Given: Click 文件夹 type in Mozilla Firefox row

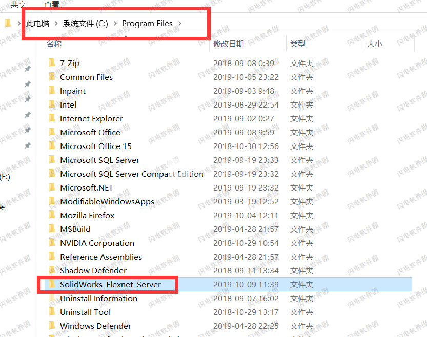Looking at the screenshot, I should (301, 215).
